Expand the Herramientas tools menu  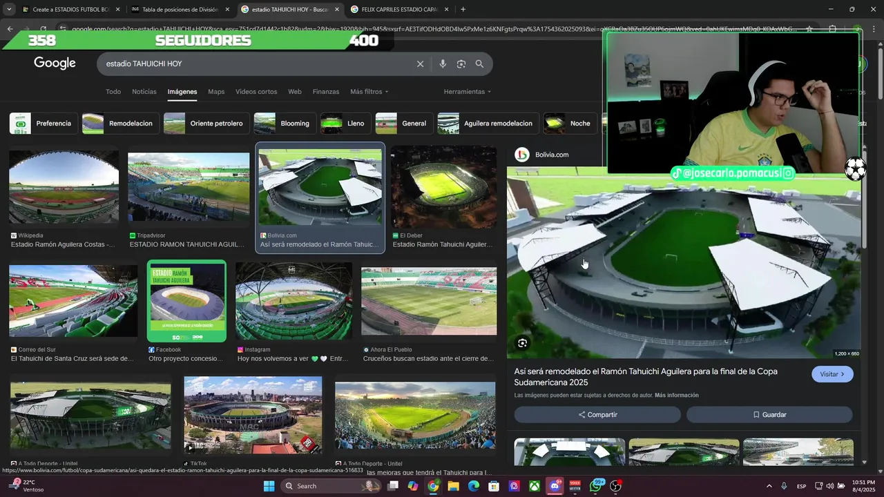point(468,92)
